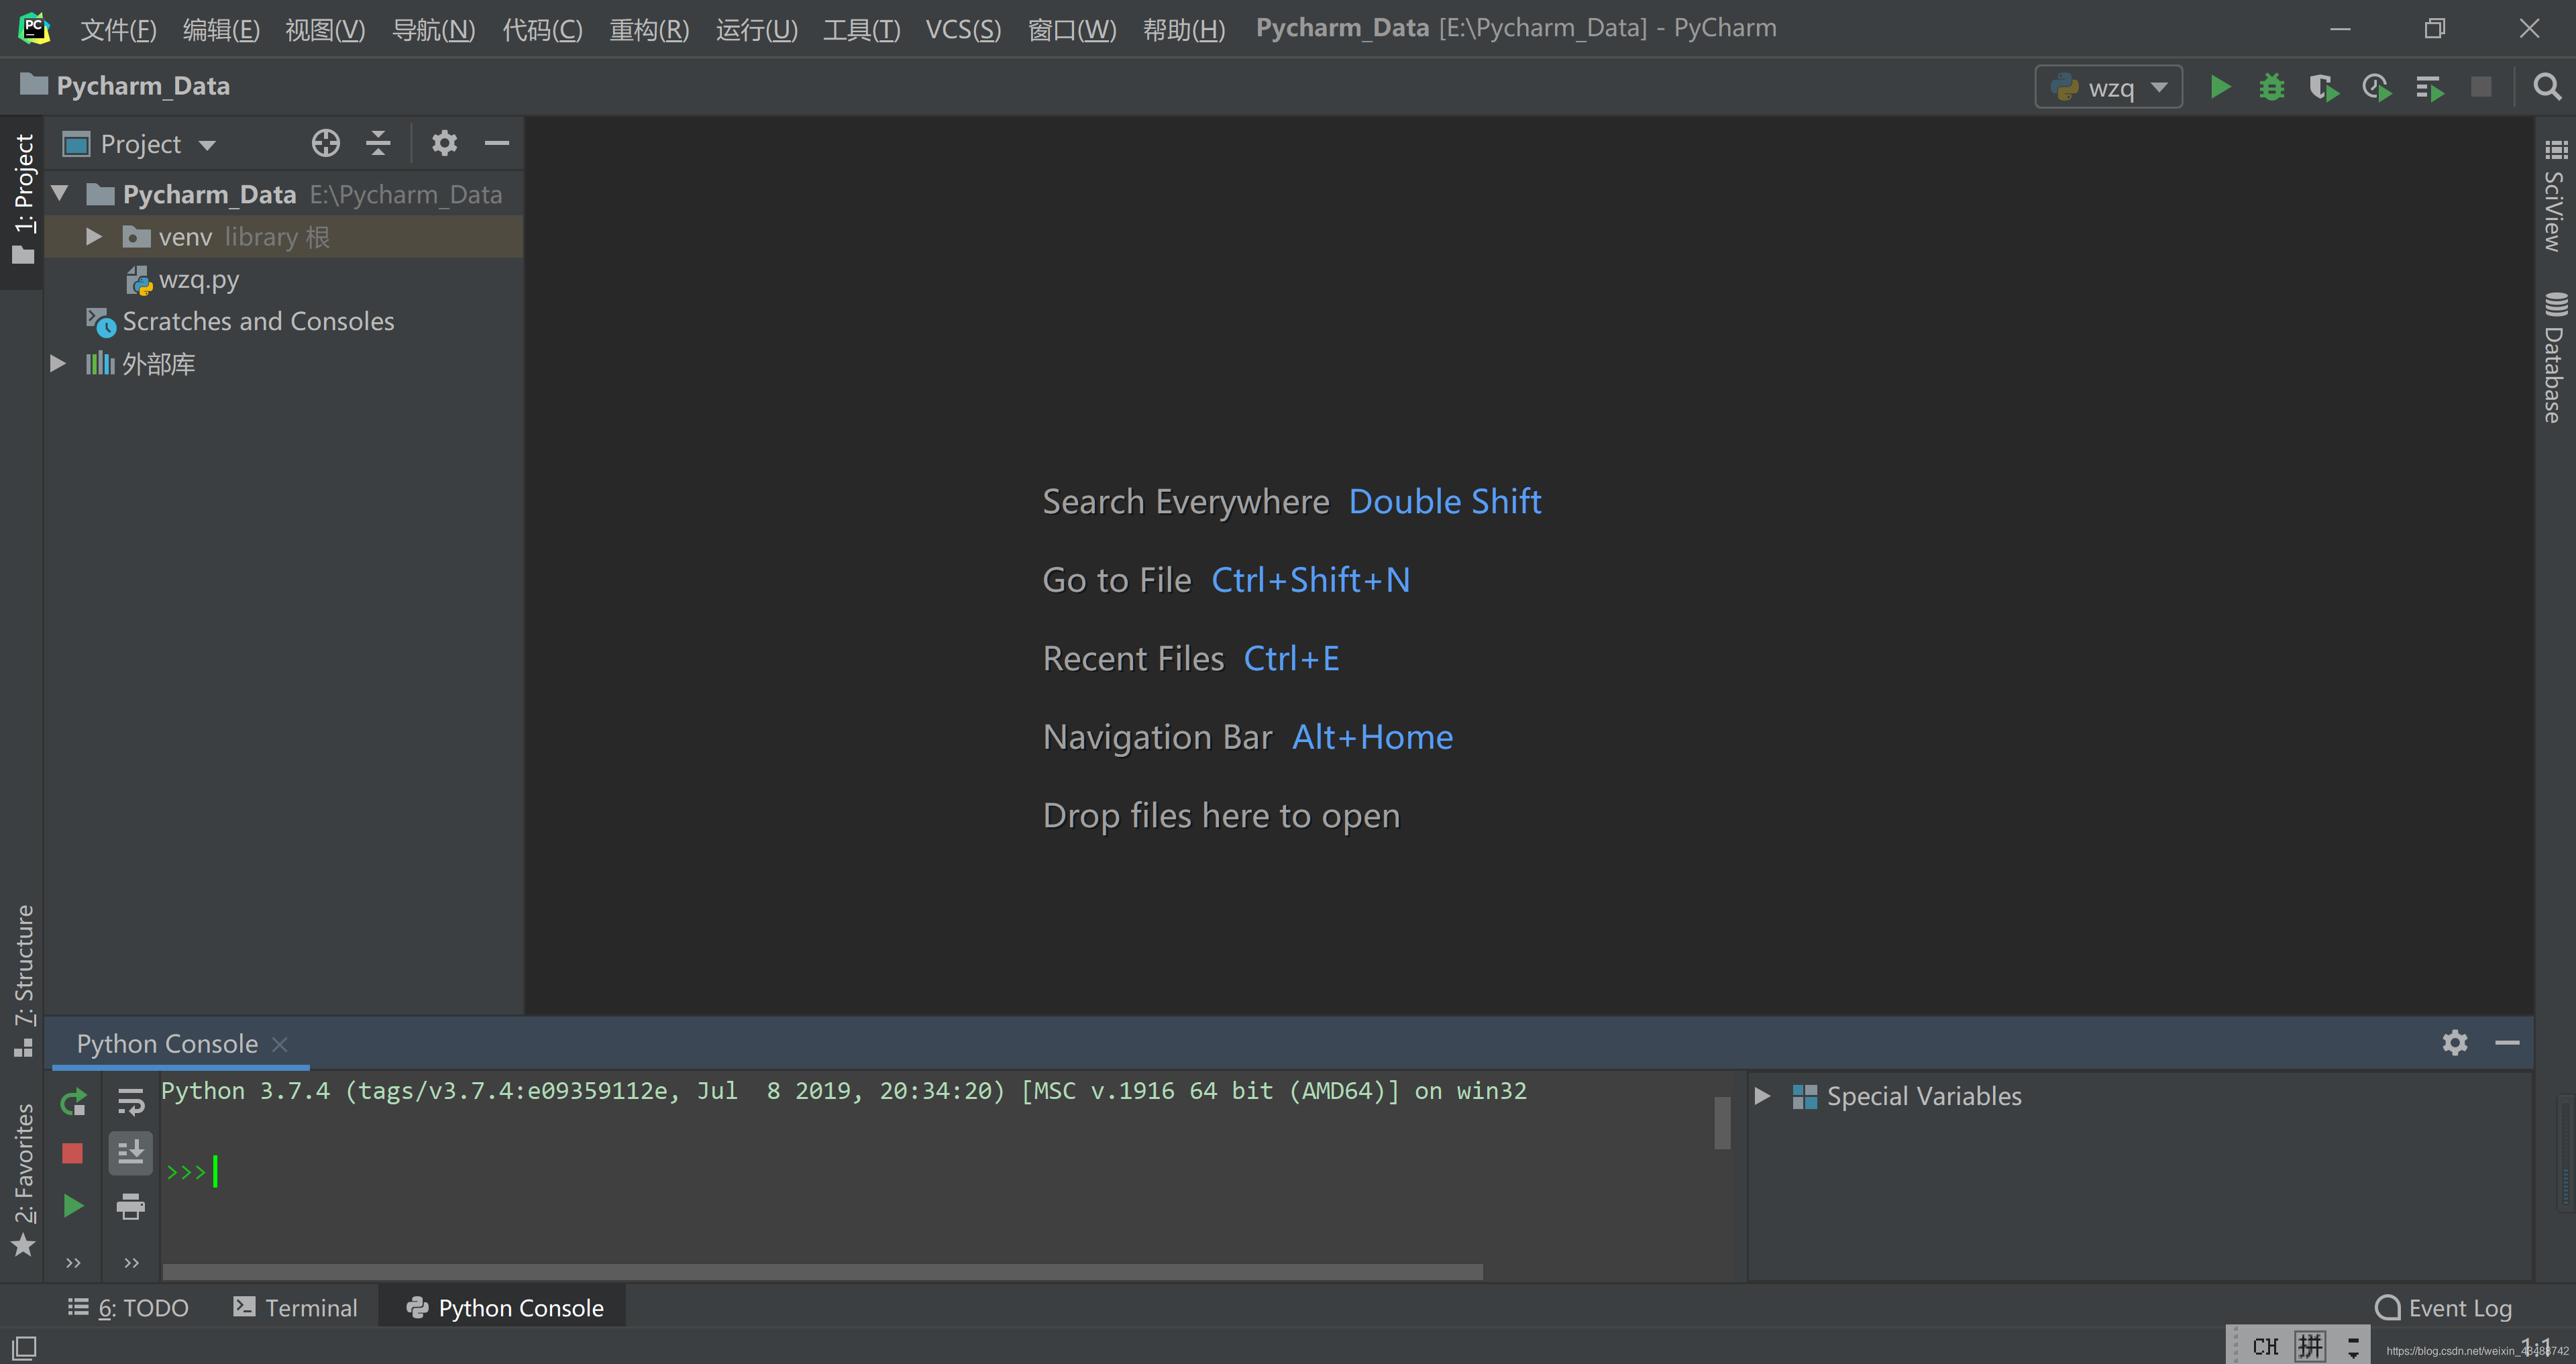The width and height of the screenshot is (2576, 1364).
Task: Open the 运行(U) menu
Action: tap(756, 29)
